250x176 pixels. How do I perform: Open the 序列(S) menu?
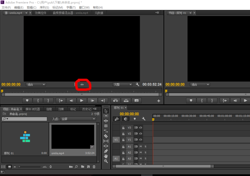(44, 8)
